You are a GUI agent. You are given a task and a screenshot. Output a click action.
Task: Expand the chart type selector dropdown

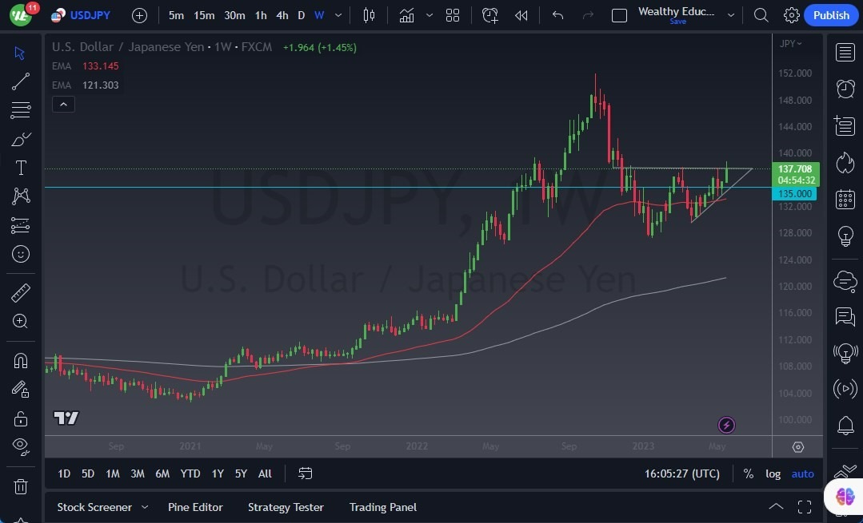(x=370, y=14)
